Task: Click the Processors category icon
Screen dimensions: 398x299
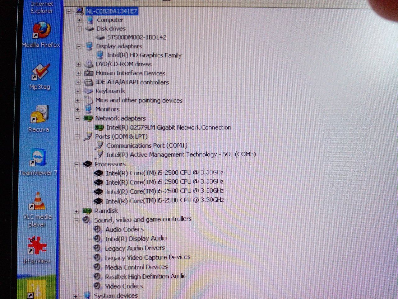Action: tap(87, 164)
